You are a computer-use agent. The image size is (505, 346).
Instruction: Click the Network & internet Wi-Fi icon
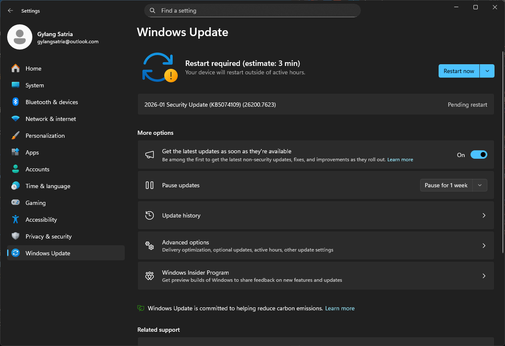16,119
